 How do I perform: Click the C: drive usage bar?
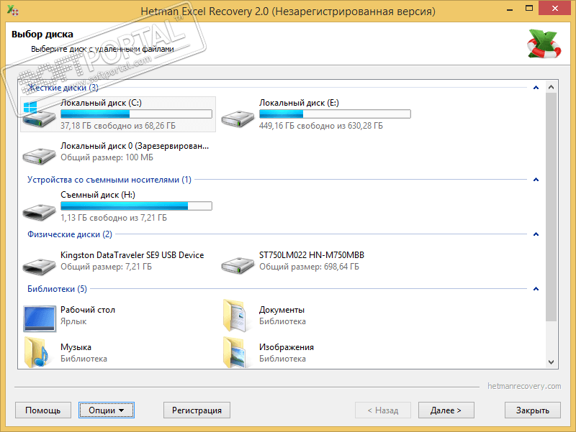[136, 114]
